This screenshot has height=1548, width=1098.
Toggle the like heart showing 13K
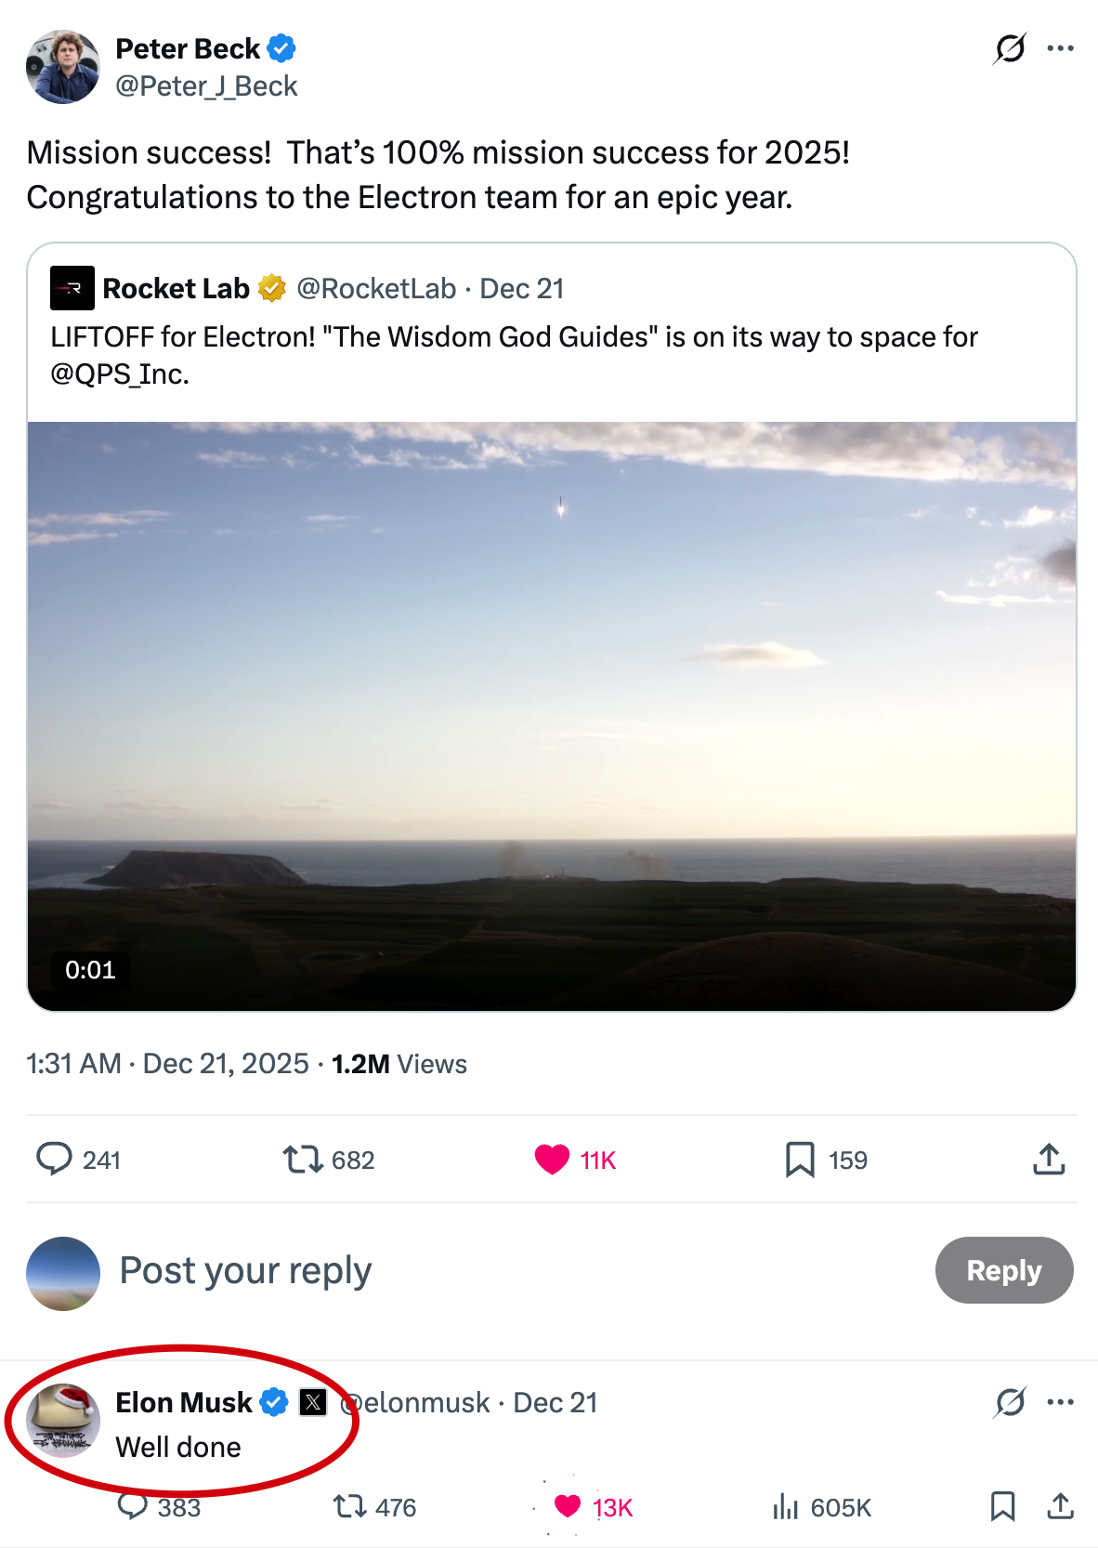568,1506
